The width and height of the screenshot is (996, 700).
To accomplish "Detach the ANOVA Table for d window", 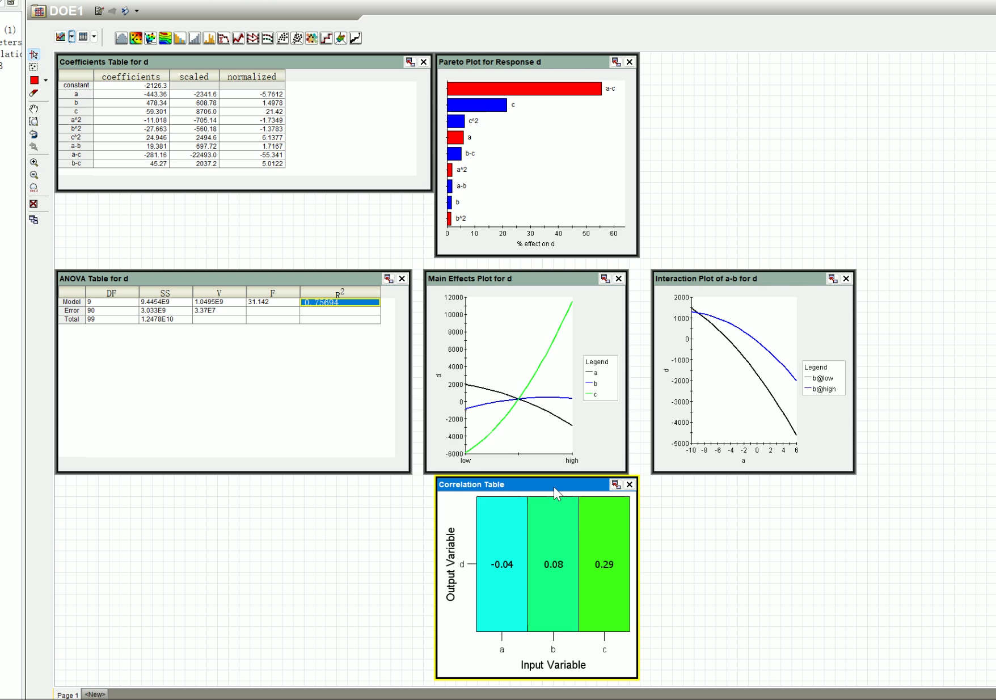I will [389, 279].
